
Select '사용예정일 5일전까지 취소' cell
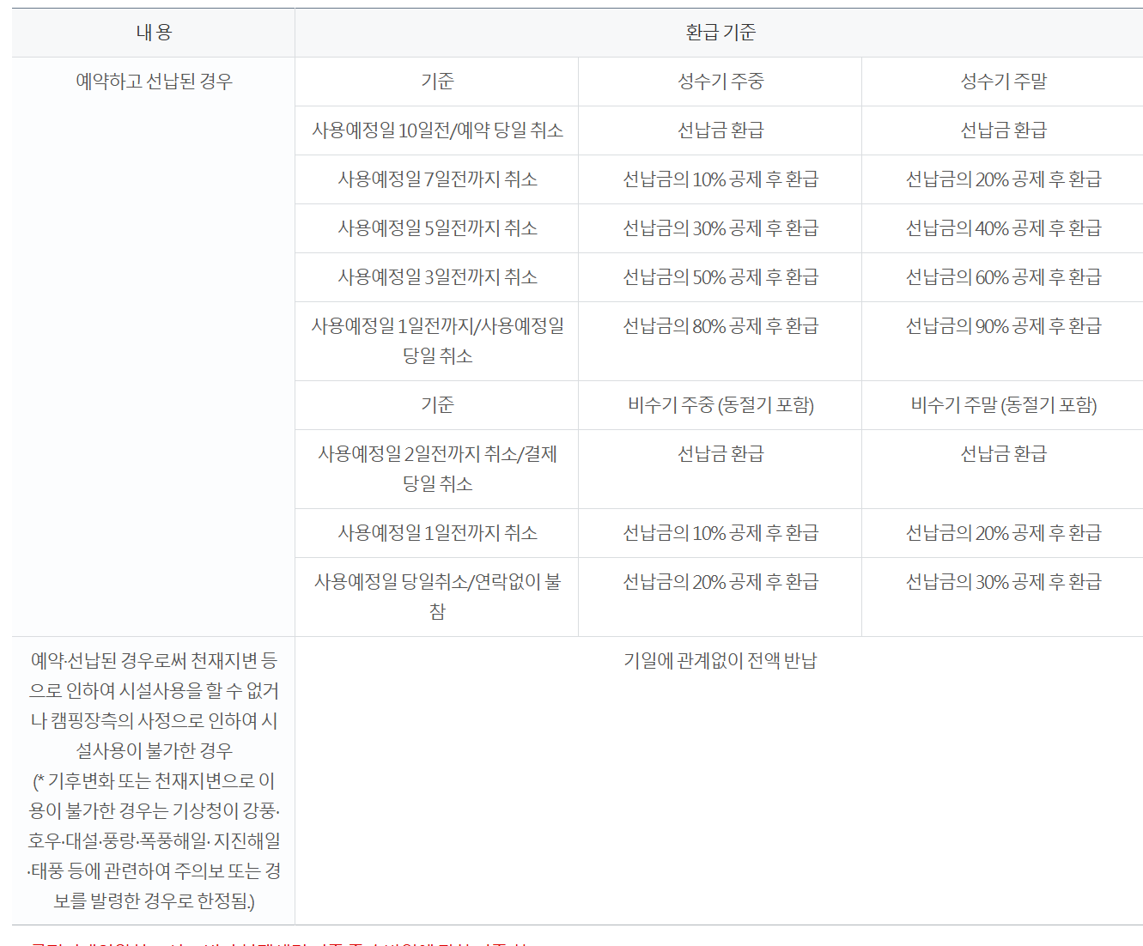tap(437, 228)
